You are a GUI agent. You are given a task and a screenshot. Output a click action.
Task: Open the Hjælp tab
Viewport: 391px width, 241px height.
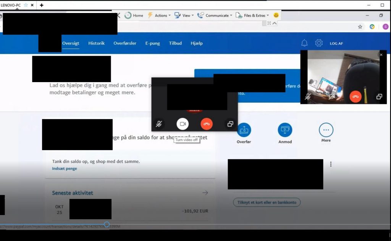pyautogui.click(x=197, y=43)
